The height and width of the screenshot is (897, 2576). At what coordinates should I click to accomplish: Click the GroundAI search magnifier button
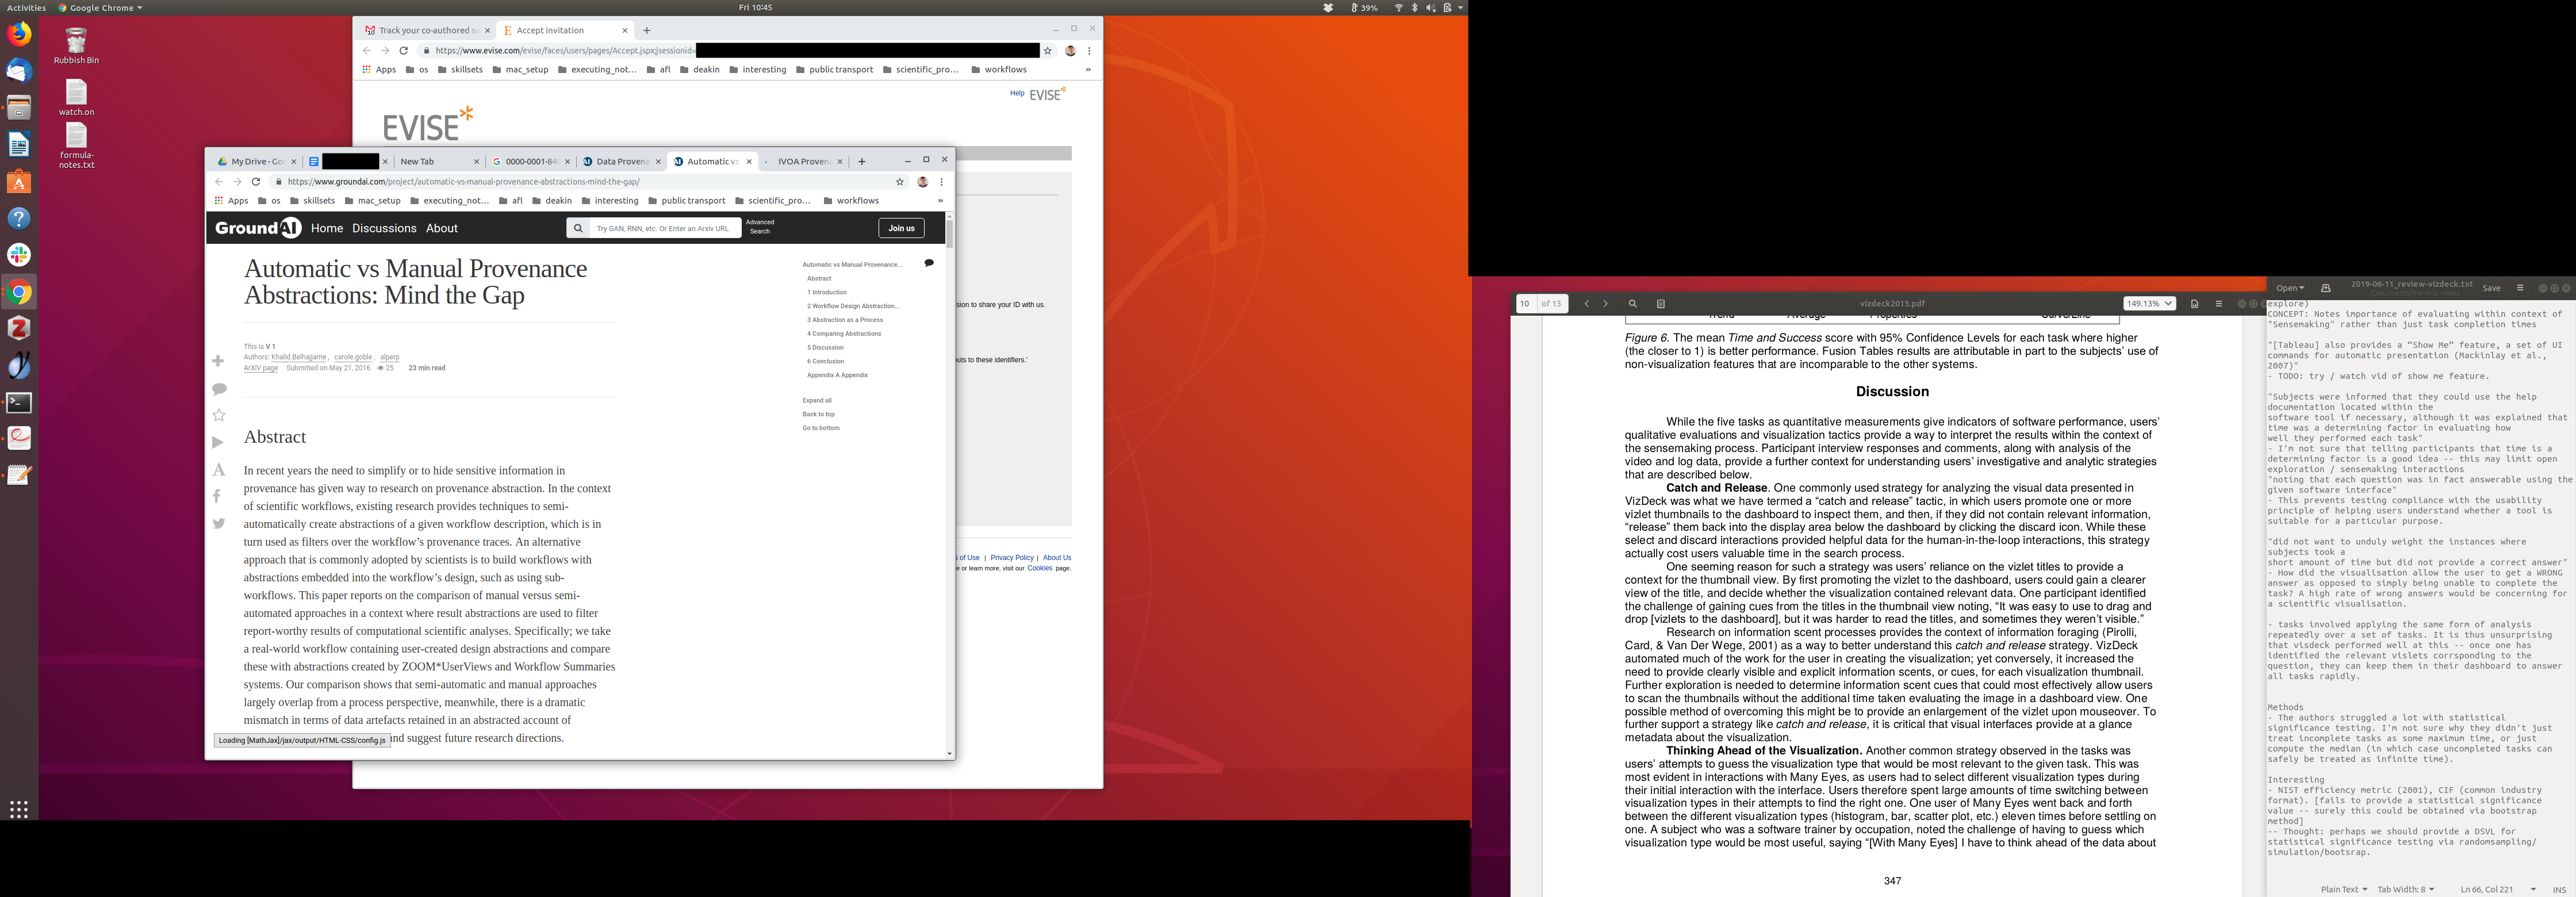point(578,228)
